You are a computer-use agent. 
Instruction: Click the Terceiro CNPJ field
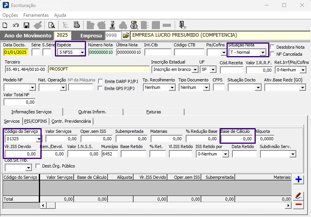(26, 69)
